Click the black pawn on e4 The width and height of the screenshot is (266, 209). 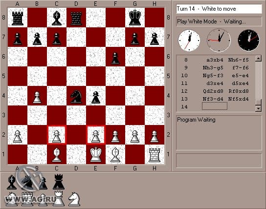[96, 97]
